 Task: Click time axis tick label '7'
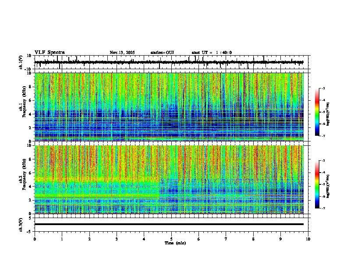click(226, 239)
